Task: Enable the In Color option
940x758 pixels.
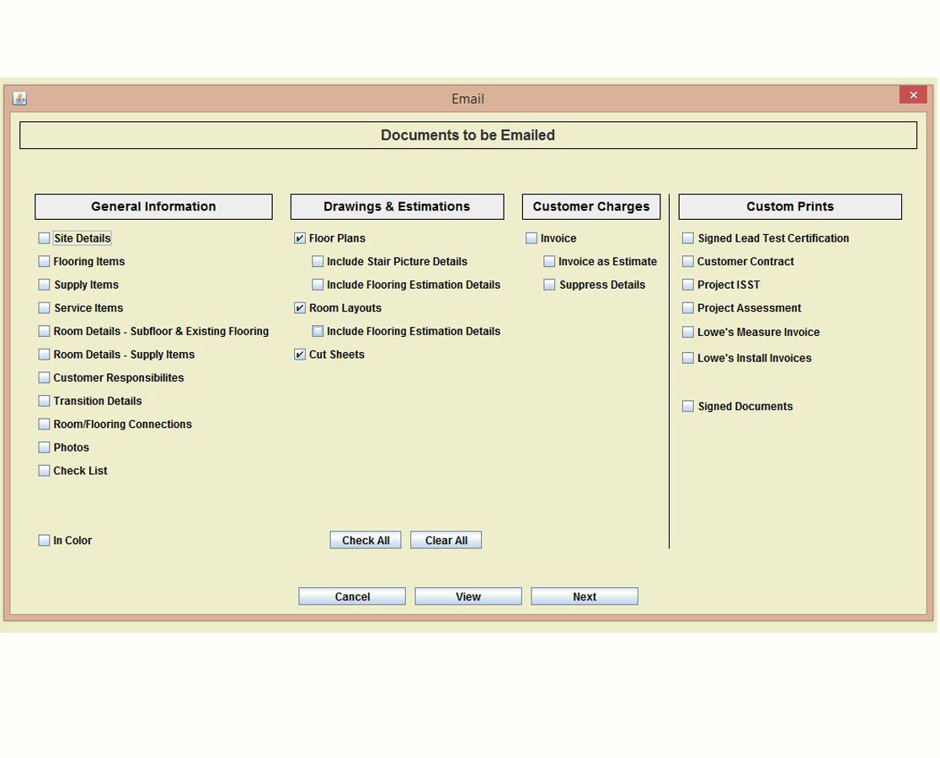Action: pos(45,541)
